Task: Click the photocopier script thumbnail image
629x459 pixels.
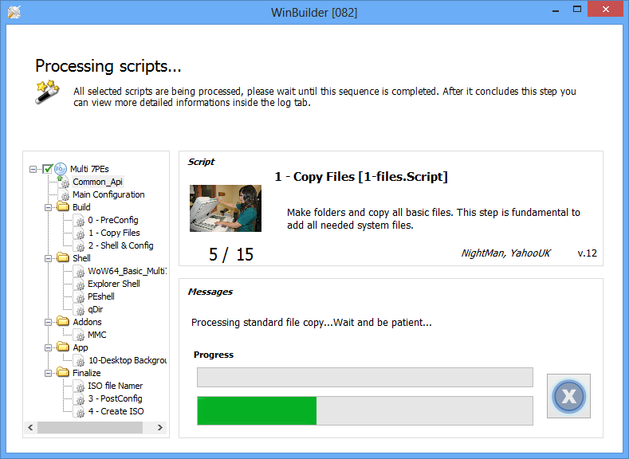Action: 226,208
